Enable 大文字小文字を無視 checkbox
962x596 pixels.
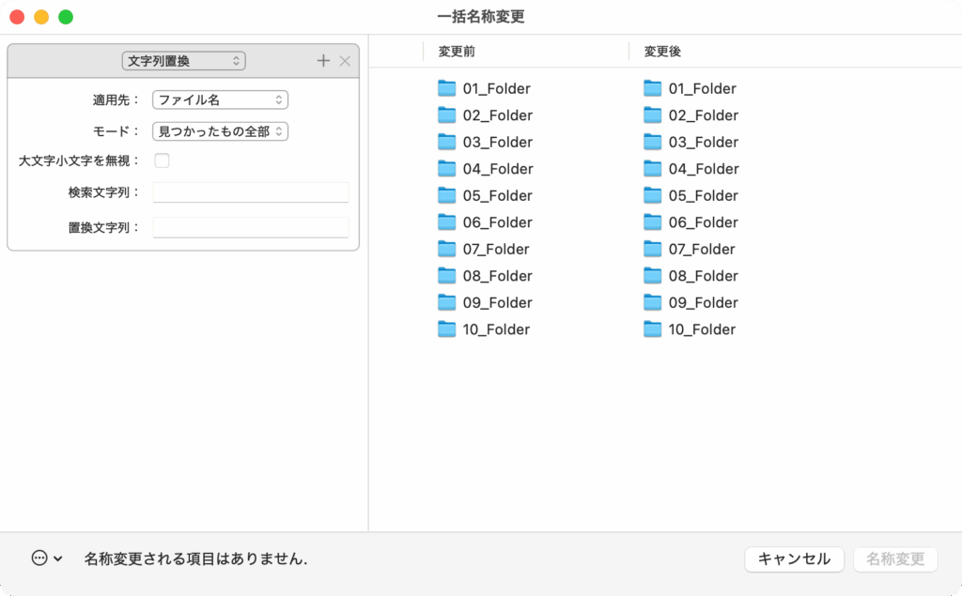click(162, 160)
